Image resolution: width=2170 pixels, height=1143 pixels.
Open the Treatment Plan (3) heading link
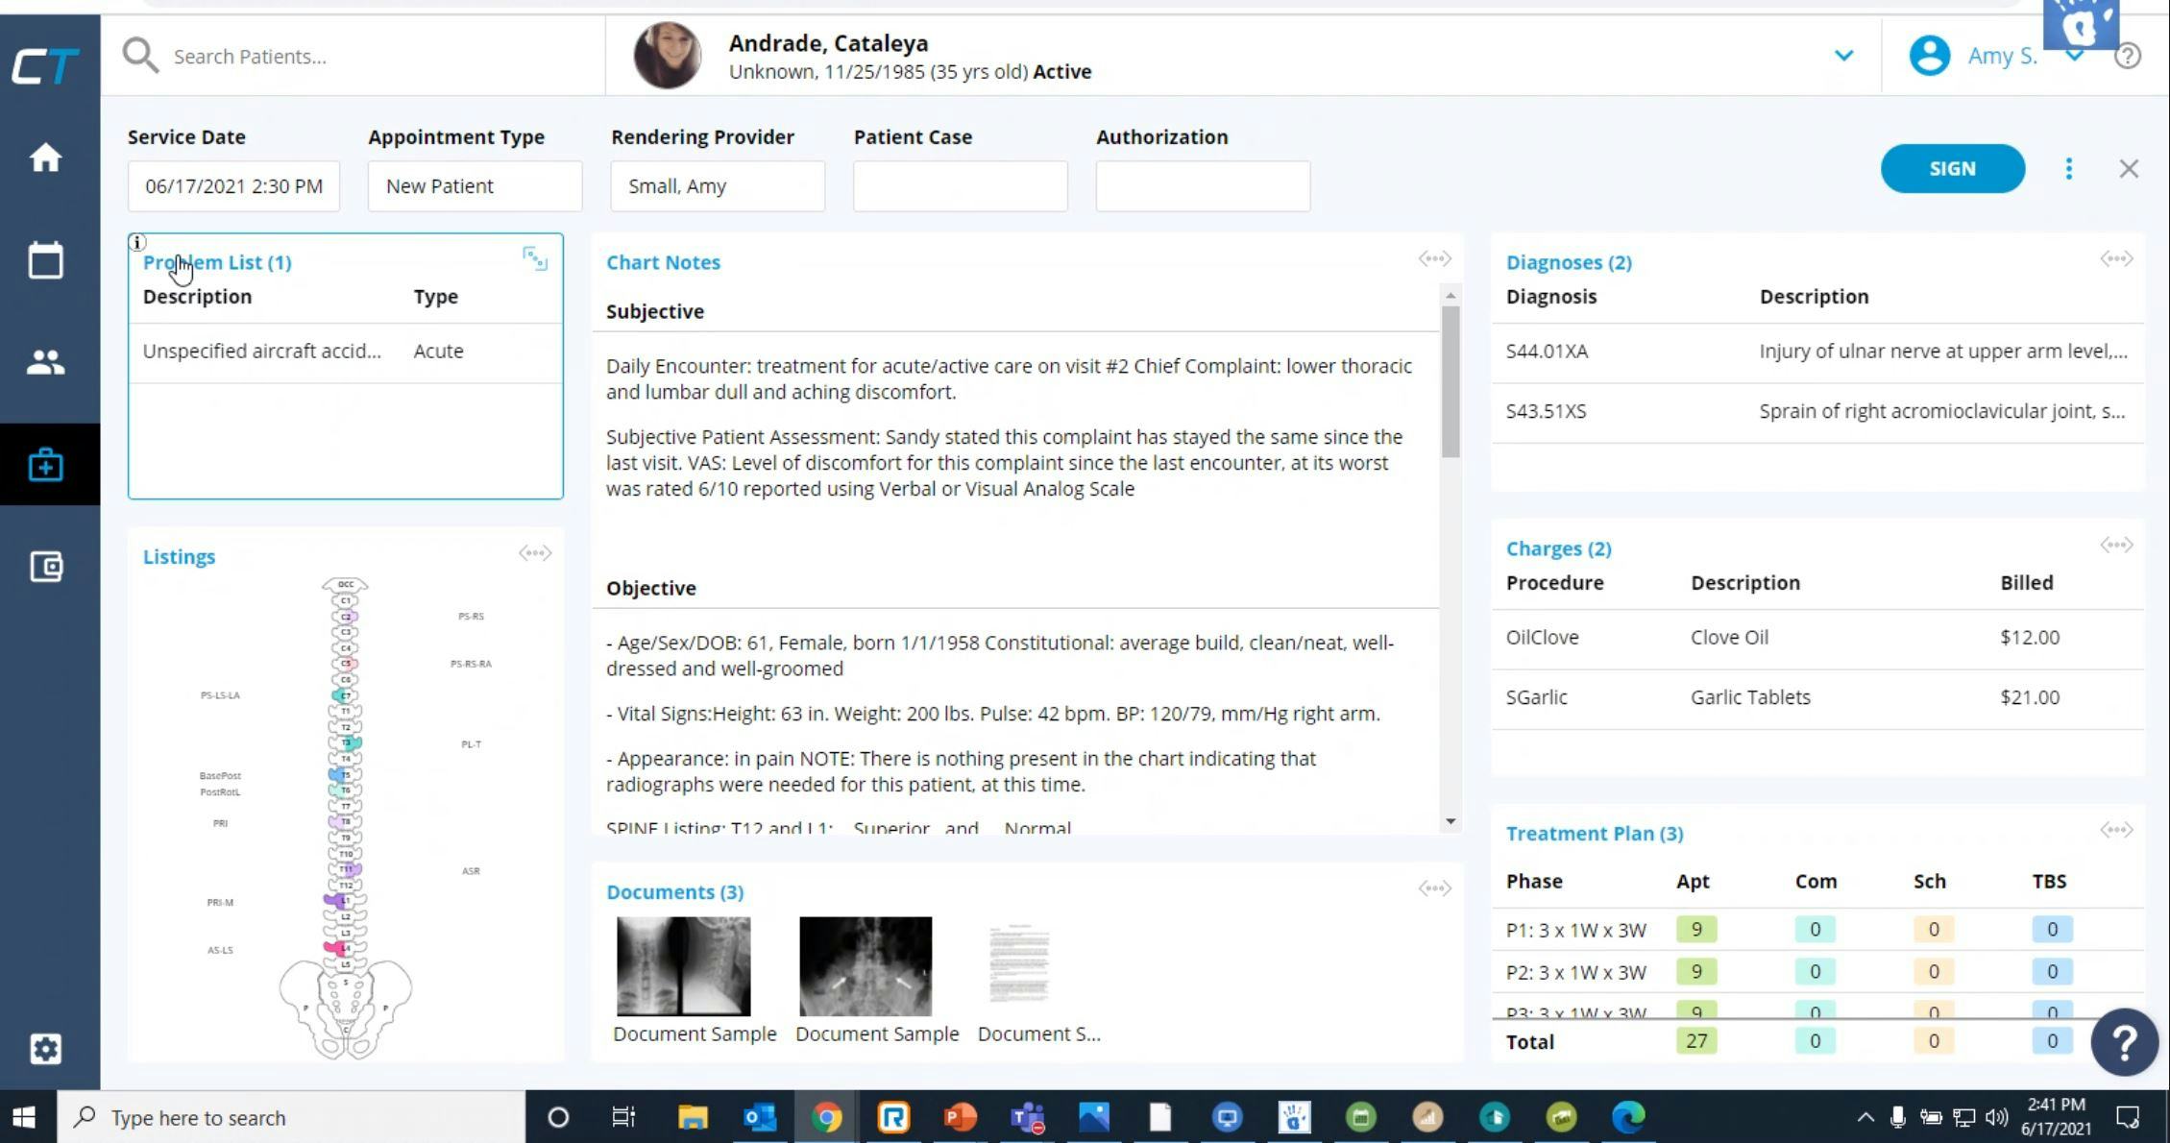coord(1594,834)
